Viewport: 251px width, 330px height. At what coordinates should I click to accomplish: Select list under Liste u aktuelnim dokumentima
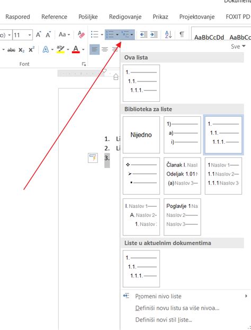pyautogui.click(x=141, y=268)
